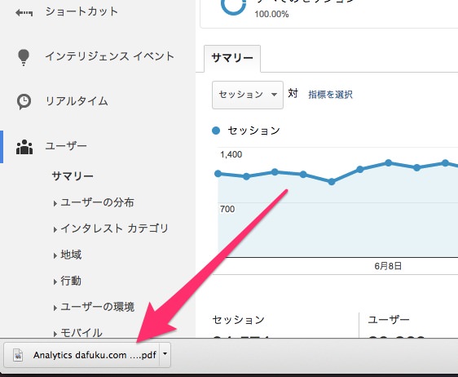
Task: Click the 1,400 axis label on chart
Action: 231,154
